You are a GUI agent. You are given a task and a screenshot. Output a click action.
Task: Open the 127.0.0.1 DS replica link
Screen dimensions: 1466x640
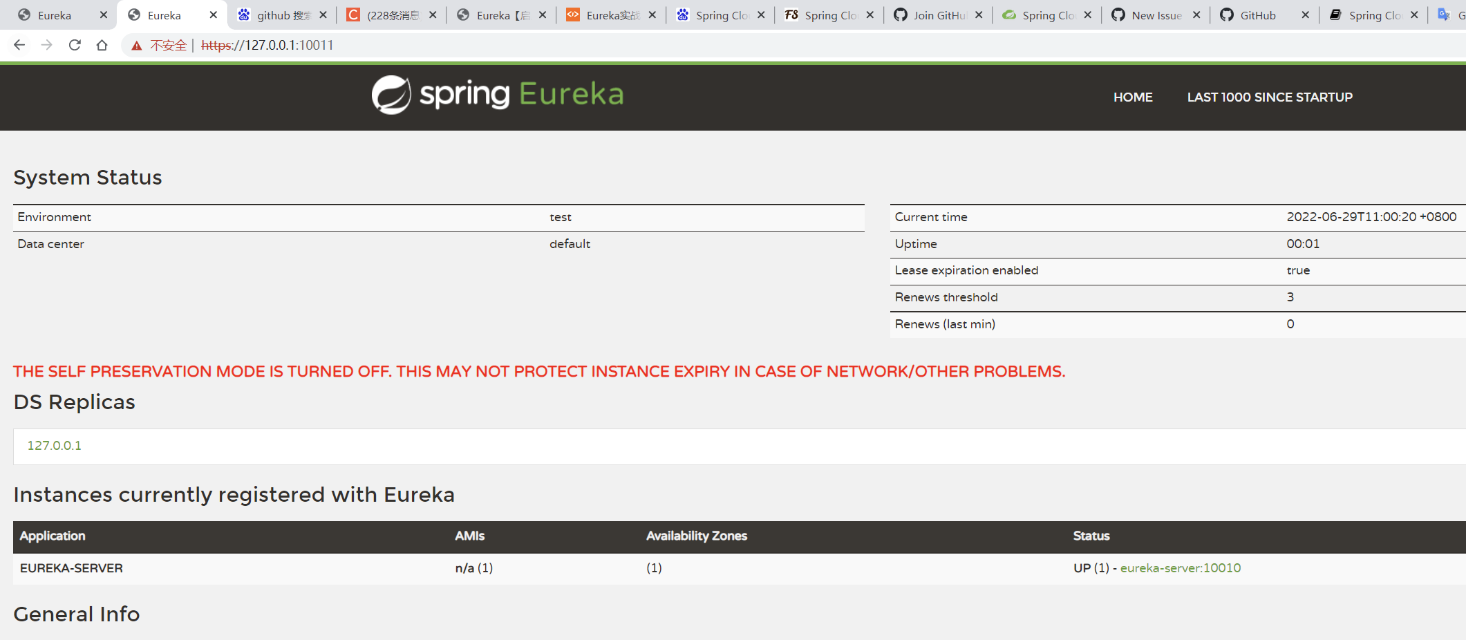pos(53,446)
